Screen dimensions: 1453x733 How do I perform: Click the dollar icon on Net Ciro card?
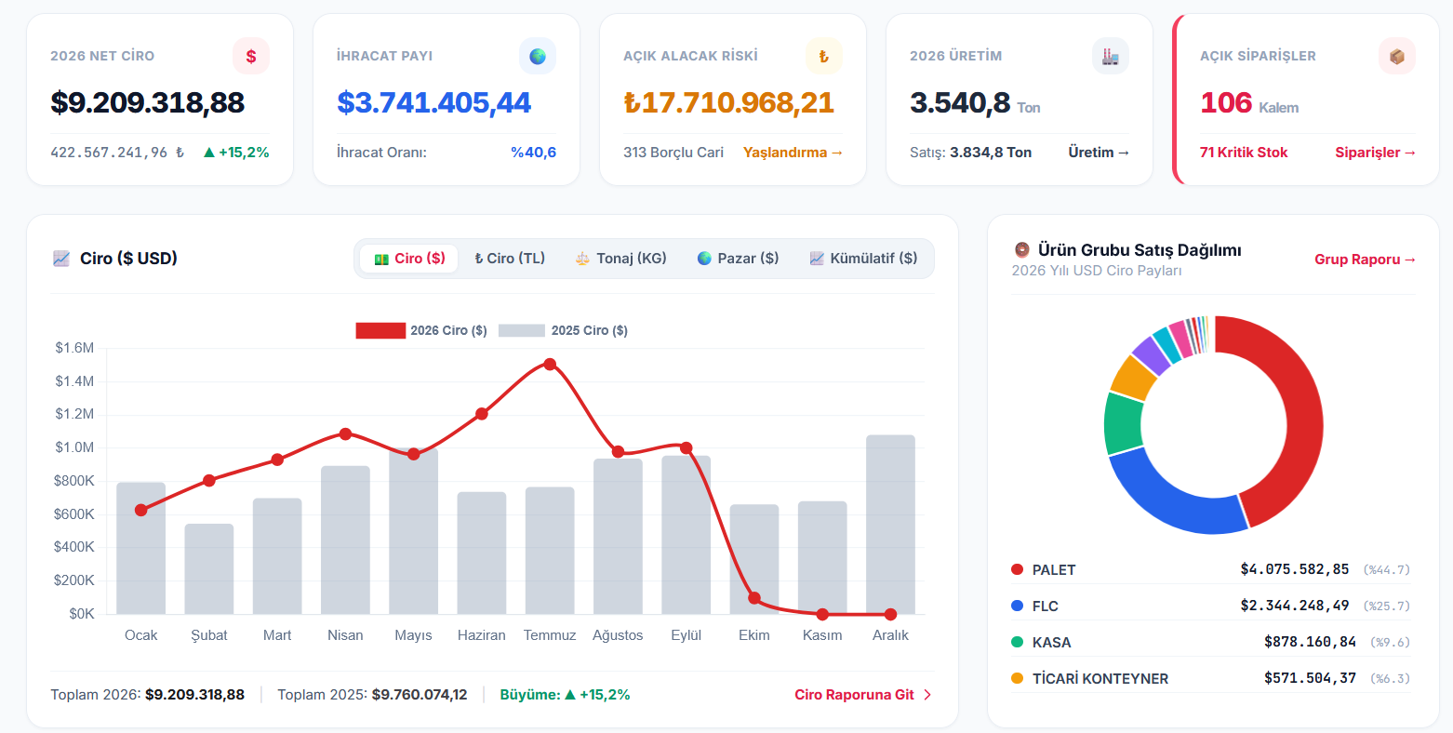[251, 56]
